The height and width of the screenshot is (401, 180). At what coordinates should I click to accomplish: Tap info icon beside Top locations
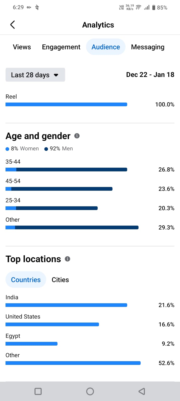point(68,259)
